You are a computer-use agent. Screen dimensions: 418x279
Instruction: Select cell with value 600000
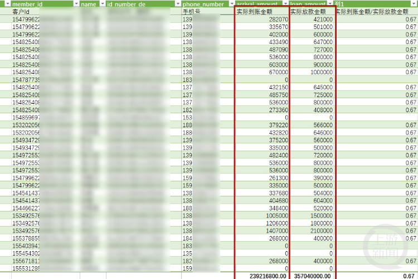tap(312, 35)
